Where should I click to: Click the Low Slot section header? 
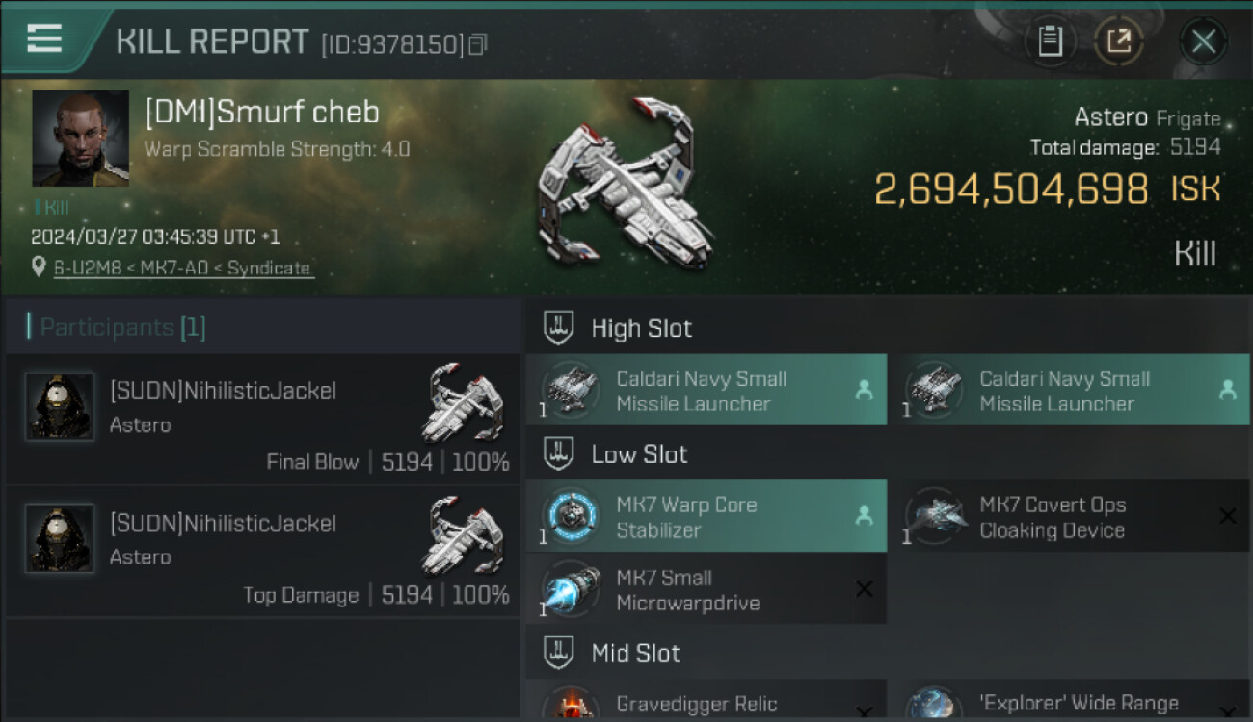(639, 454)
